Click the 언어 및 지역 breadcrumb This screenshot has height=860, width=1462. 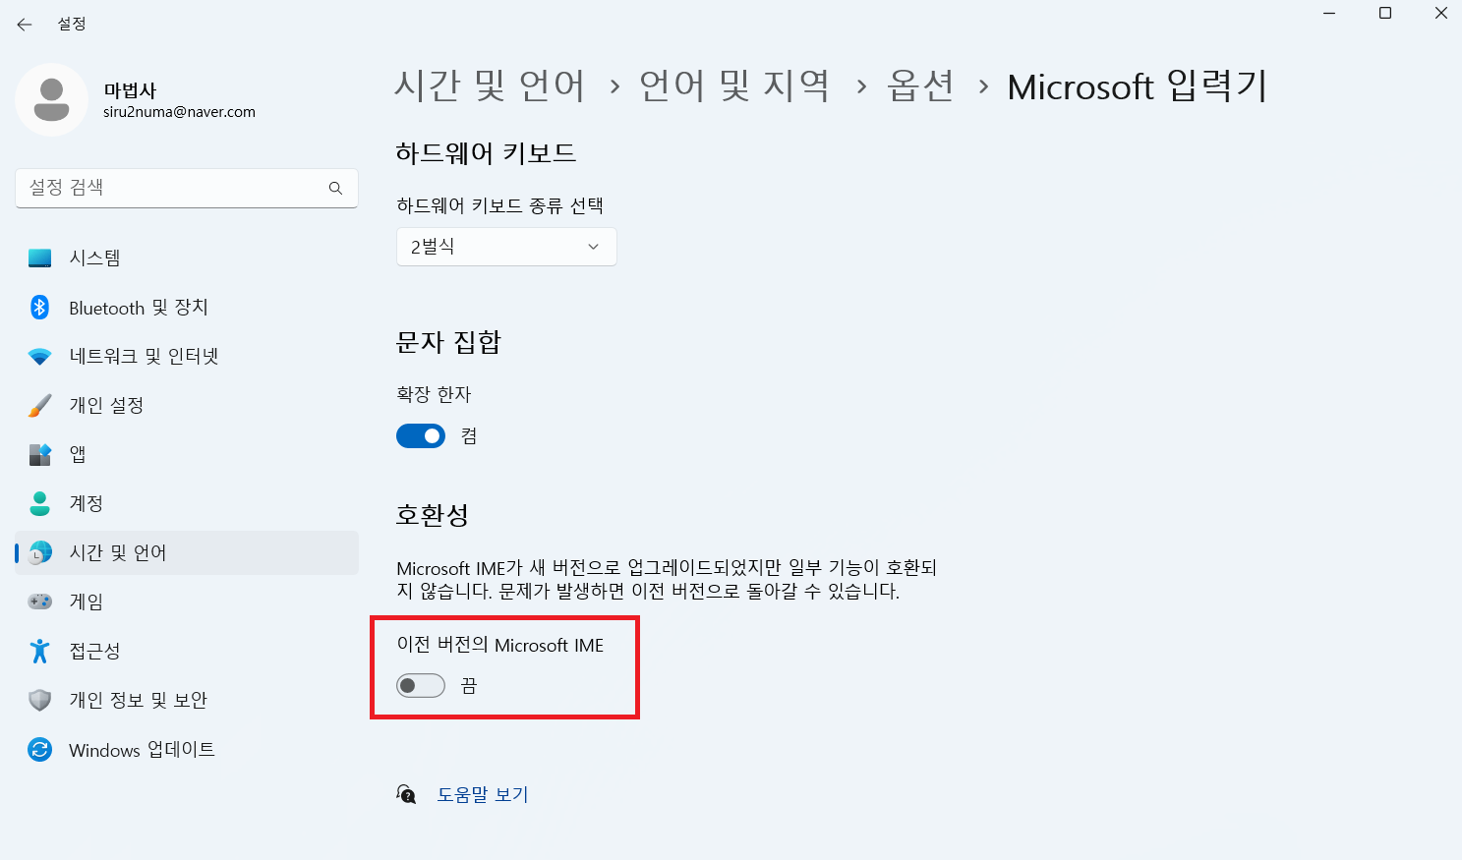pyautogui.click(x=734, y=86)
